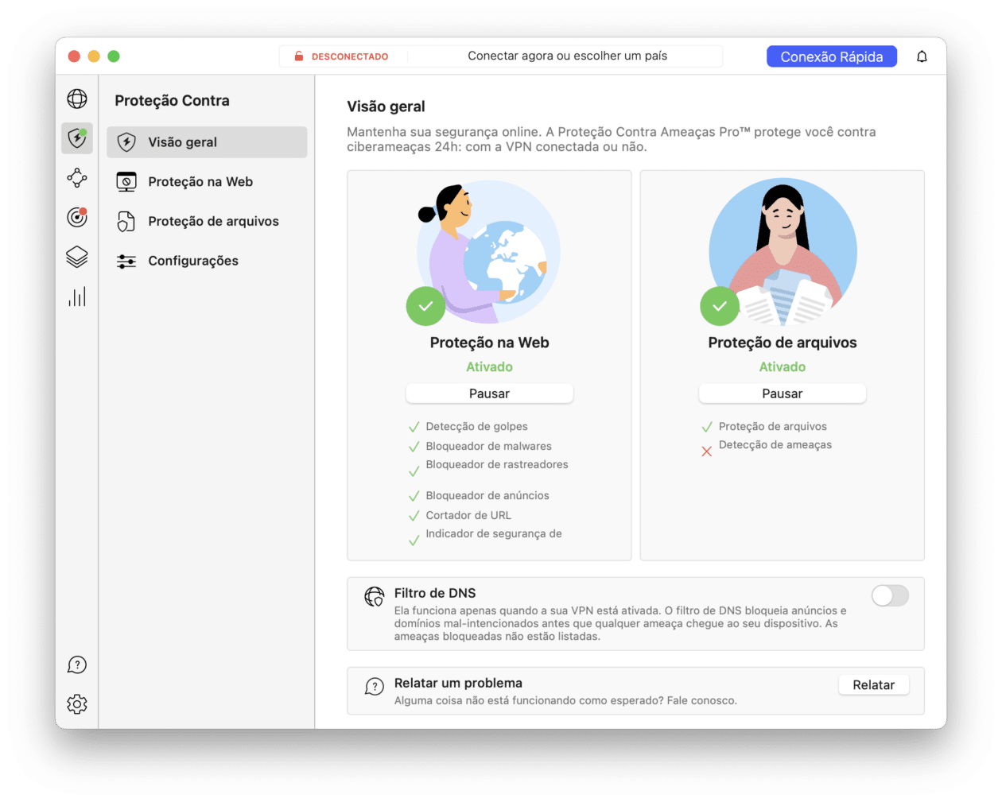The height and width of the screenshot is (802, 1002).
Task: Click Ativado status under Proteção de arquivos
Action: click(x=783, y=366)
